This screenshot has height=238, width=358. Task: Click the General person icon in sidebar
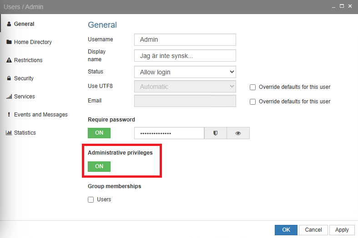click(x=9, y=24)
